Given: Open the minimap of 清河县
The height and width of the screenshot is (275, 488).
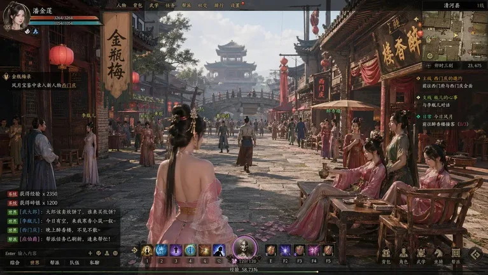Looking at the screenshot, I should [455, 36].
